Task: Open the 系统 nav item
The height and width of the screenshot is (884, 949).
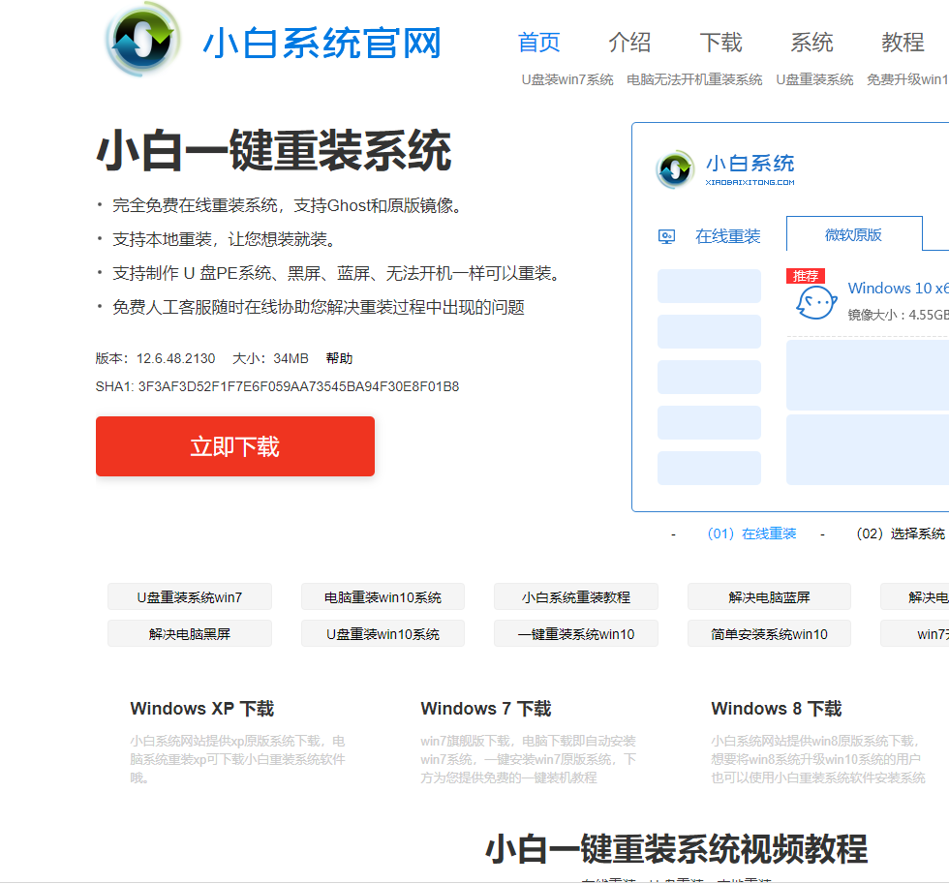Action: [x=811, y=43]
